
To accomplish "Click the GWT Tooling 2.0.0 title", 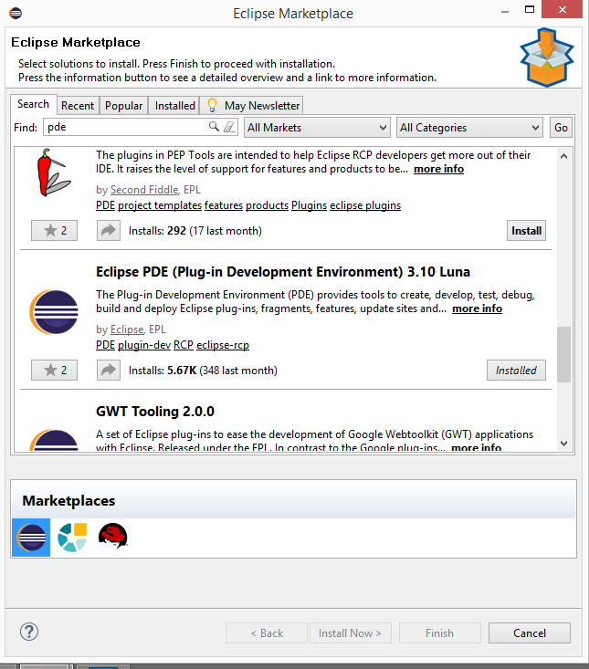I will (155, 412).
